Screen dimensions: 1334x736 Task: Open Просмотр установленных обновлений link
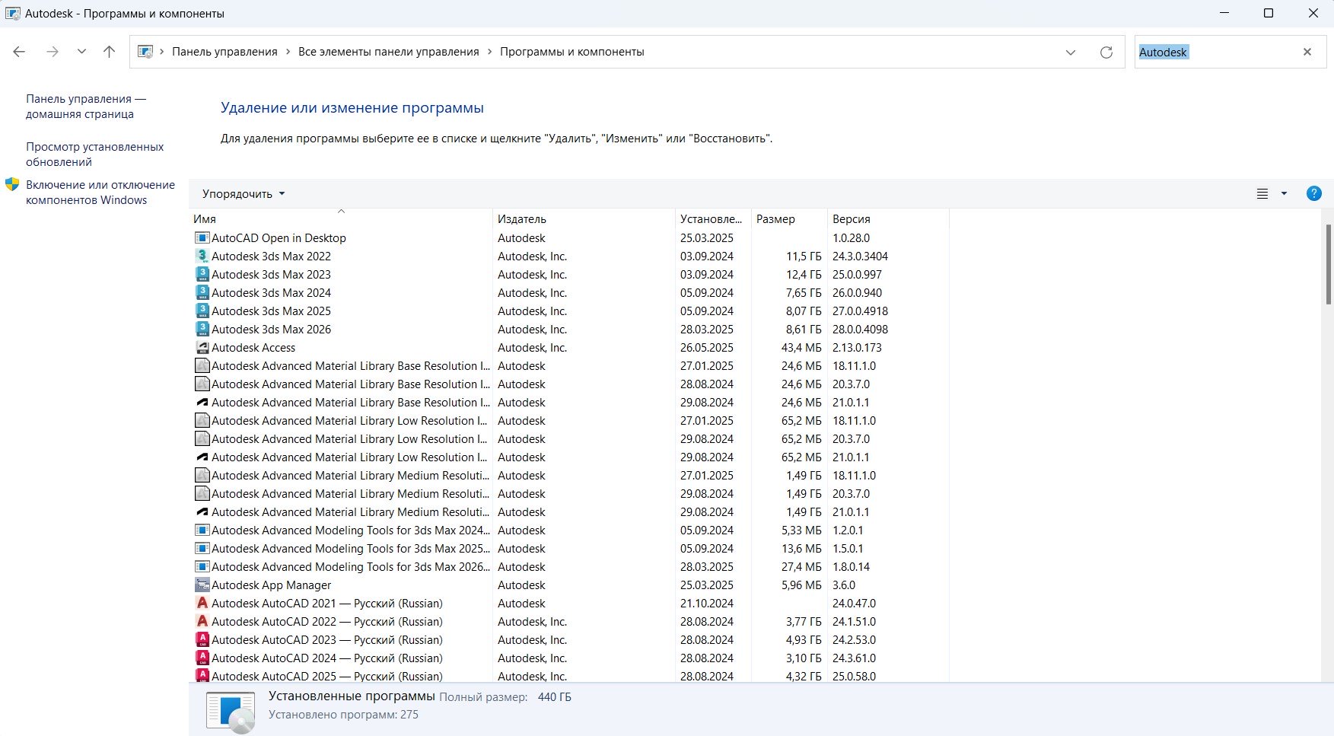tap(94, 155)
